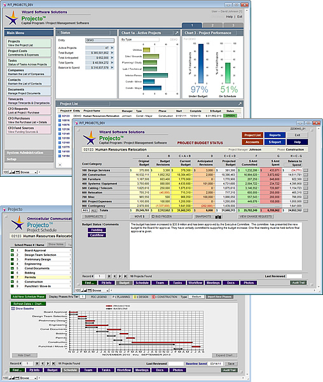Click Add New Schedule Phase button
Screen dimensions: 323x382
[x=28, y=297]
